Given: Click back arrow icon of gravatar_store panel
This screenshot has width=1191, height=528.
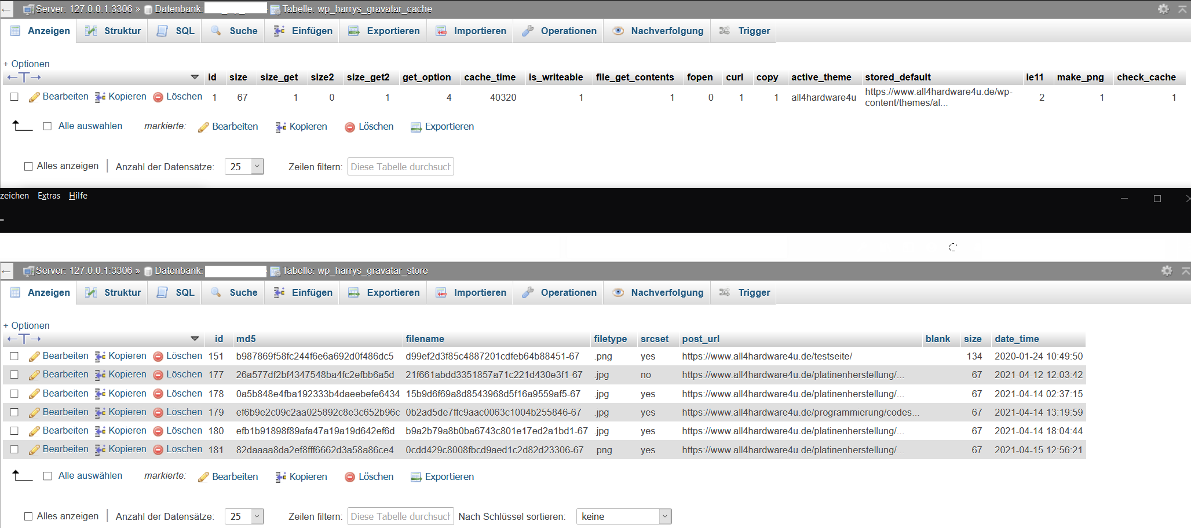Looking at the screenshot, I should click(6, 271).
